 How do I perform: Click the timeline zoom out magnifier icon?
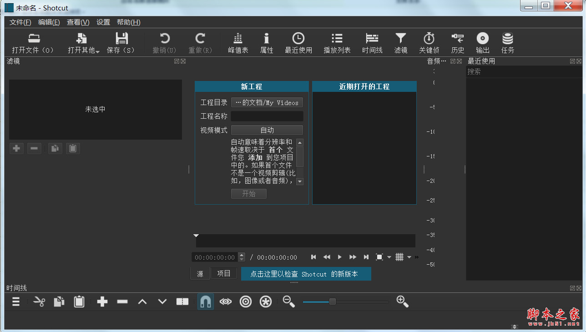(x=288, y=302)
